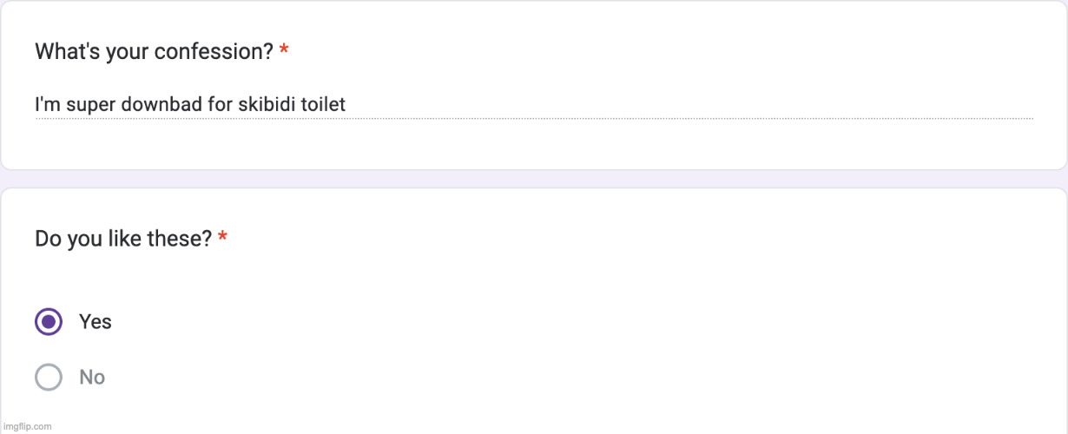Select the "Yes" radio button
This screenshot has height=434, width=1068.
49,322
